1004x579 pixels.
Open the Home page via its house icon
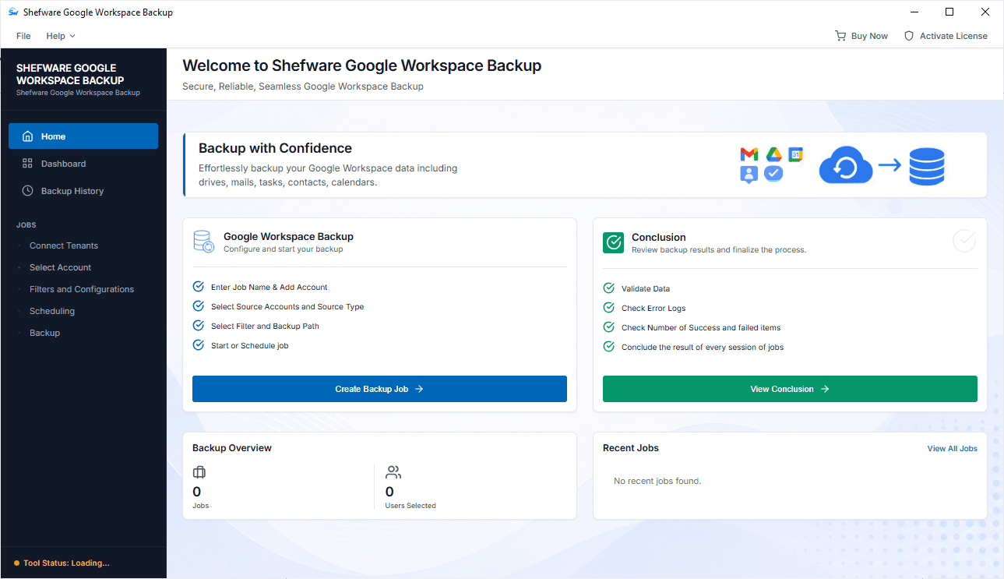[27, 136]
